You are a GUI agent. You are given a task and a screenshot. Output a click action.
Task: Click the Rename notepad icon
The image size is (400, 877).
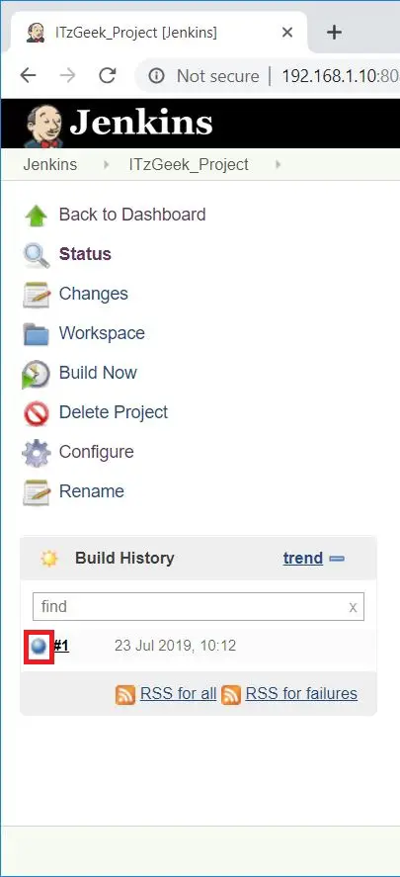tap(37, 492)
